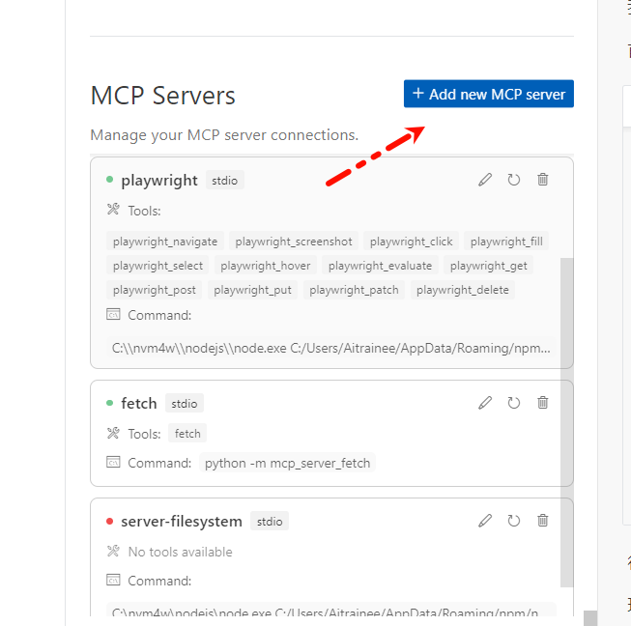The height and width of the screenshot is (626, 631).
Task: Select the playwright_click tool tag
Action: pyautogui.click(x=411, y=242)
